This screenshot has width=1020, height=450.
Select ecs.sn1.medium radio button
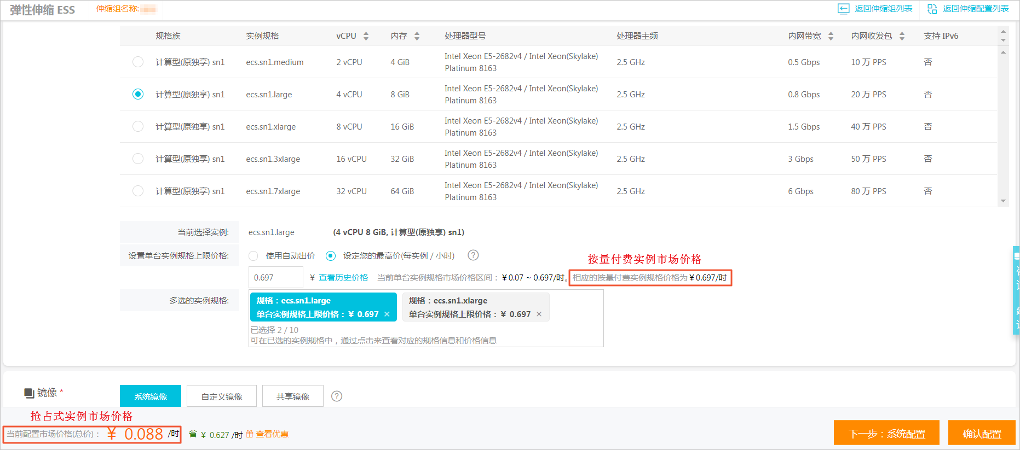point(138,62)
